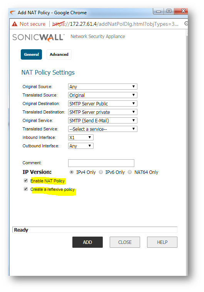Viewport: 204px width, 292px height.
Task: Click the SonicWall logo
Action: click(x=38, y=37)
